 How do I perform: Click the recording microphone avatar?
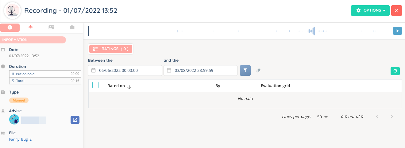click(x=12, y=10)
